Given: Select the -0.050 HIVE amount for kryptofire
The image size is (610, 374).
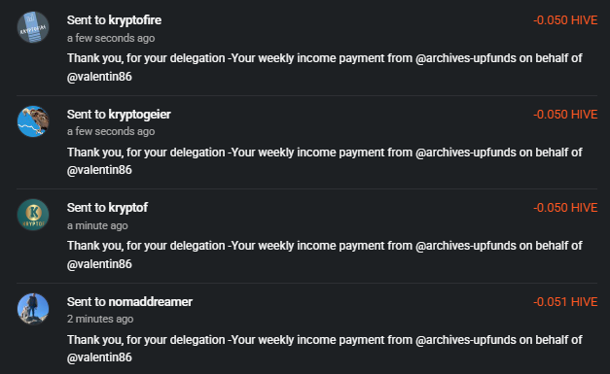Looking at the screenshot, I should (565, 20).
